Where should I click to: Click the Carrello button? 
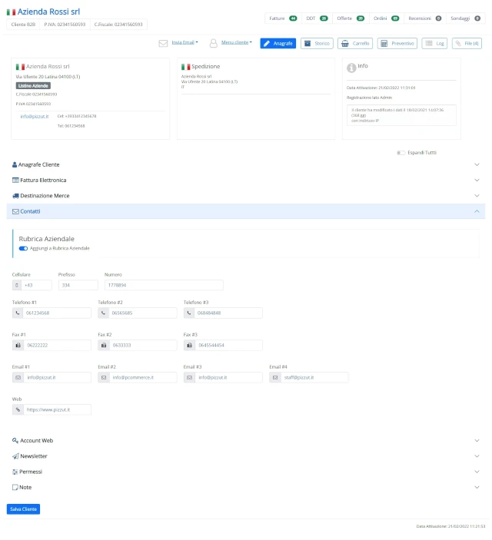(355, 43)
